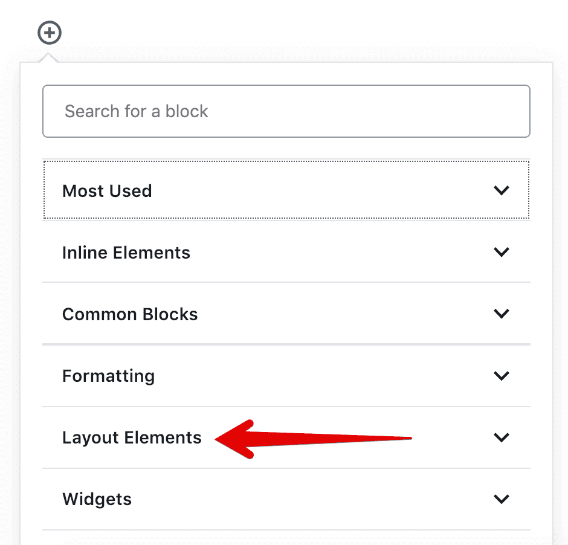Click the dotted focus outline of Most Used

click(x=286, y=190)
